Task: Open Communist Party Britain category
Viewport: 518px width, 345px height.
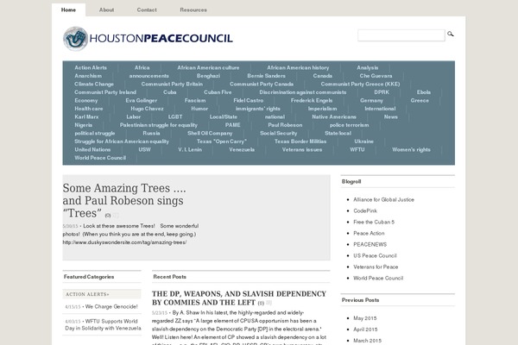Action: coord(172,85)
